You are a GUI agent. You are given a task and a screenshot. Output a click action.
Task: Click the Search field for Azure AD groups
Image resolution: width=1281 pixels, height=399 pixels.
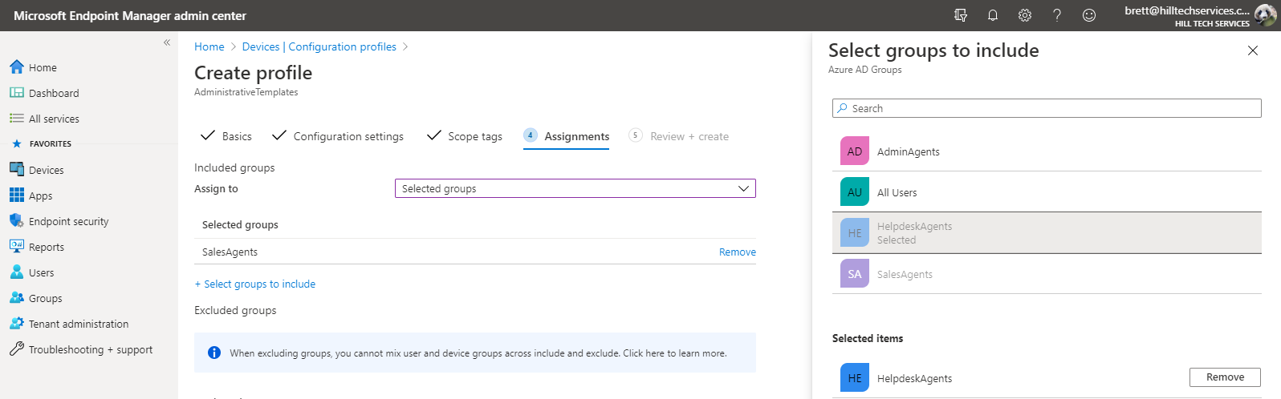click(1047, 108)
